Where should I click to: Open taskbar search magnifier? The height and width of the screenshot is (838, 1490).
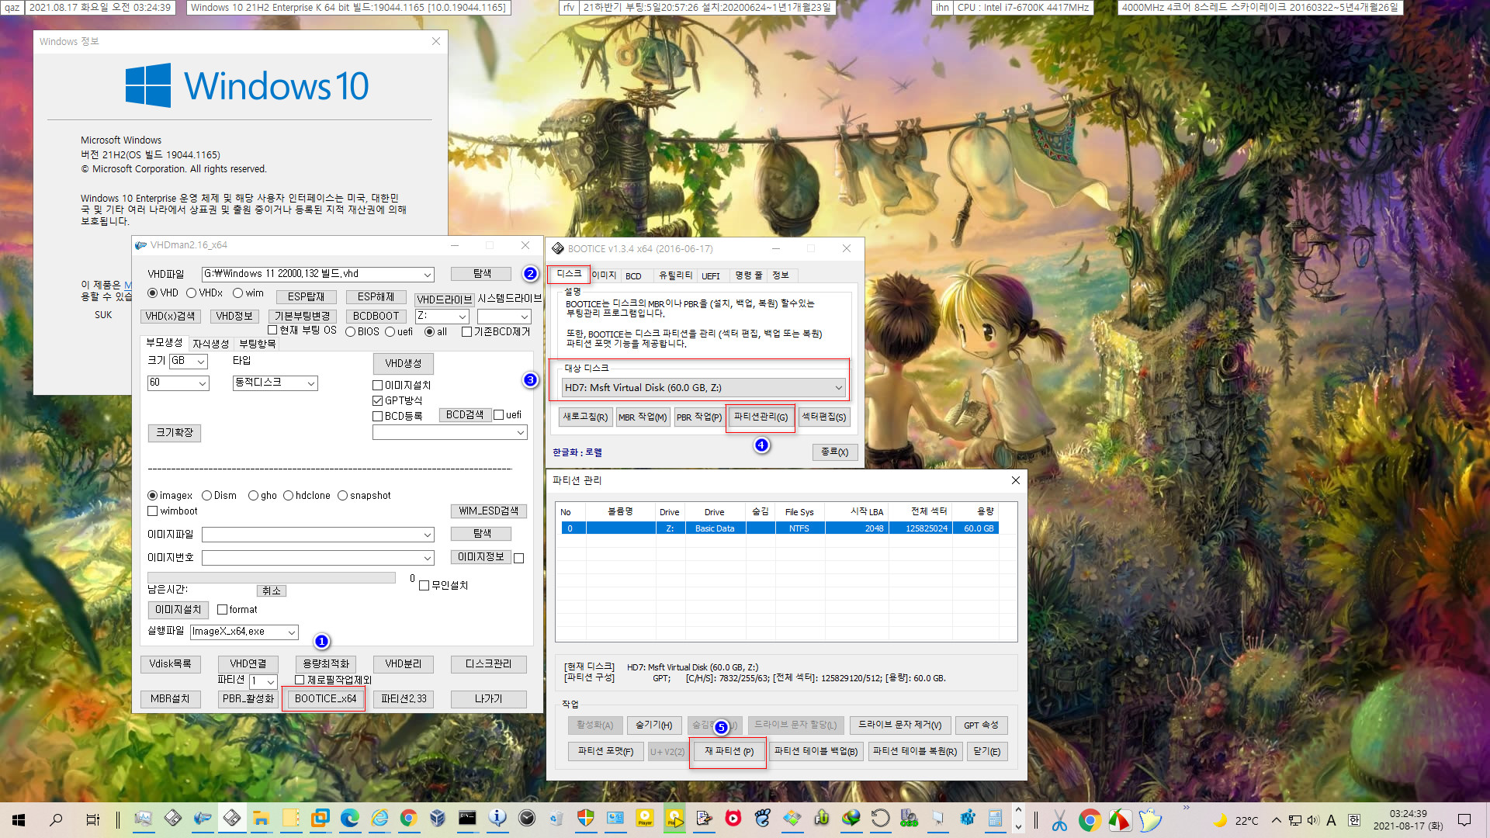pyautogui.click(x=56, y=819)
